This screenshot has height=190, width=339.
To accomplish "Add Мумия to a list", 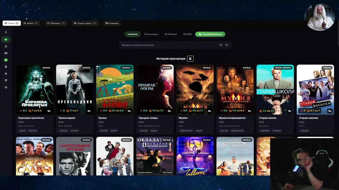I will click(x=209, y=111).
